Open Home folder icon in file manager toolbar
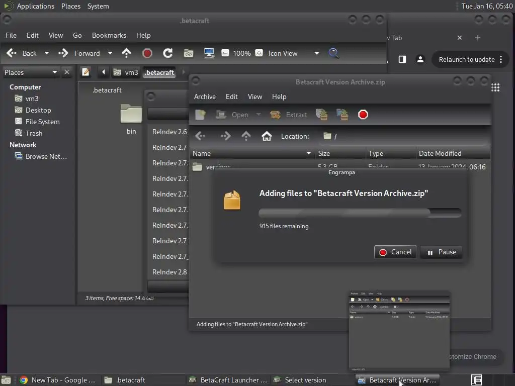Image resolution: width=515 pixels, height=386 pixels. (189, 53)
